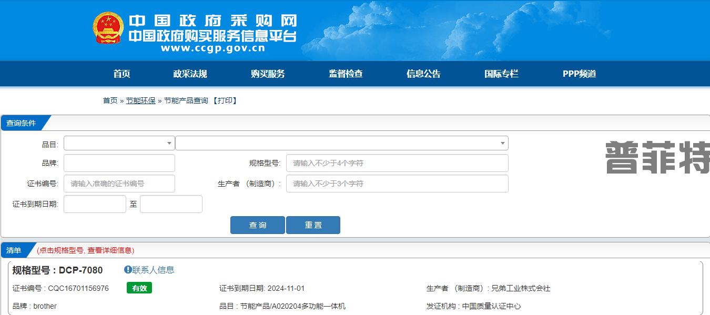Switch to the PPP频道 menu item
The image size is (710, 315).
coord(579,74)
